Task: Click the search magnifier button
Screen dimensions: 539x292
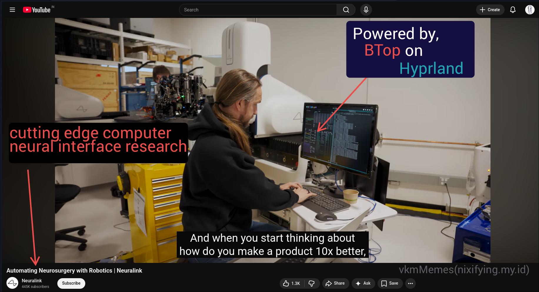Action: (346, 10)
